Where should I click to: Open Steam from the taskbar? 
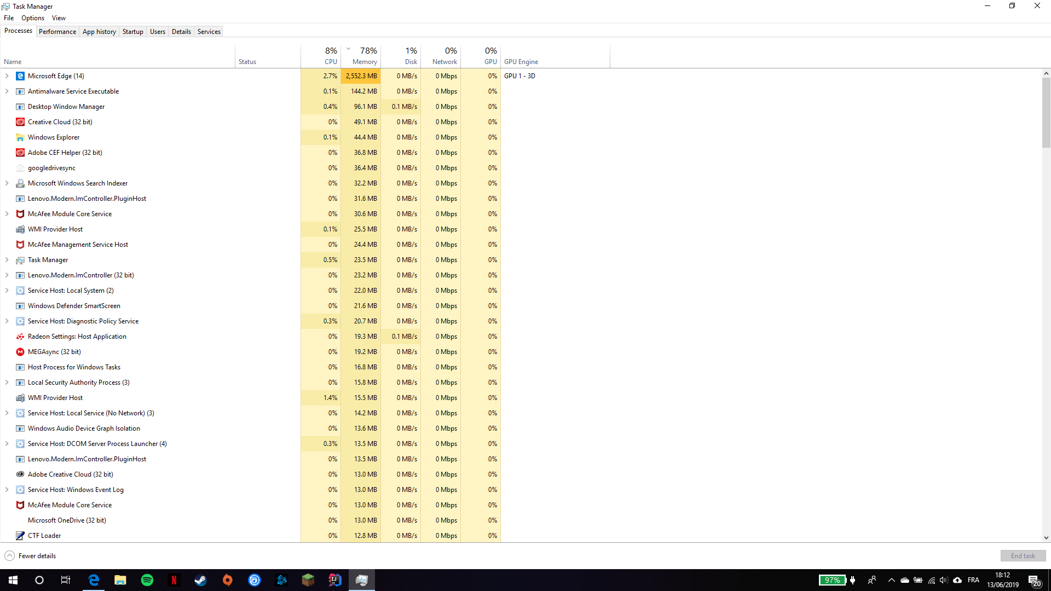click(x=201, y=580)
